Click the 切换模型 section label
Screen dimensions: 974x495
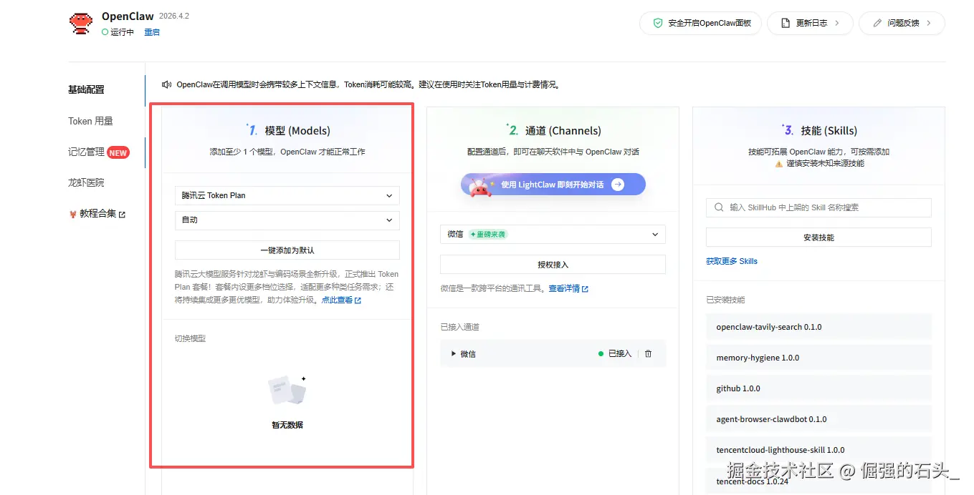(190, 338)
